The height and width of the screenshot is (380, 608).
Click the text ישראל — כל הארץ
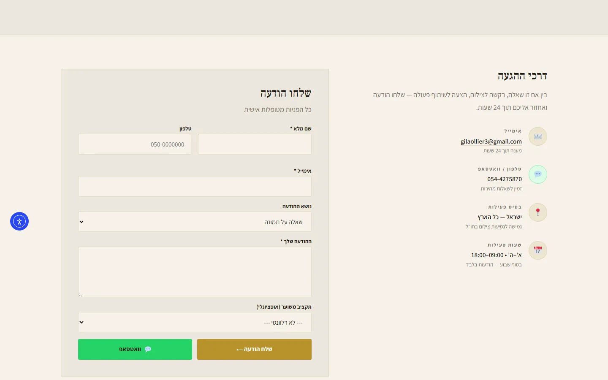(x=500, y=217)
